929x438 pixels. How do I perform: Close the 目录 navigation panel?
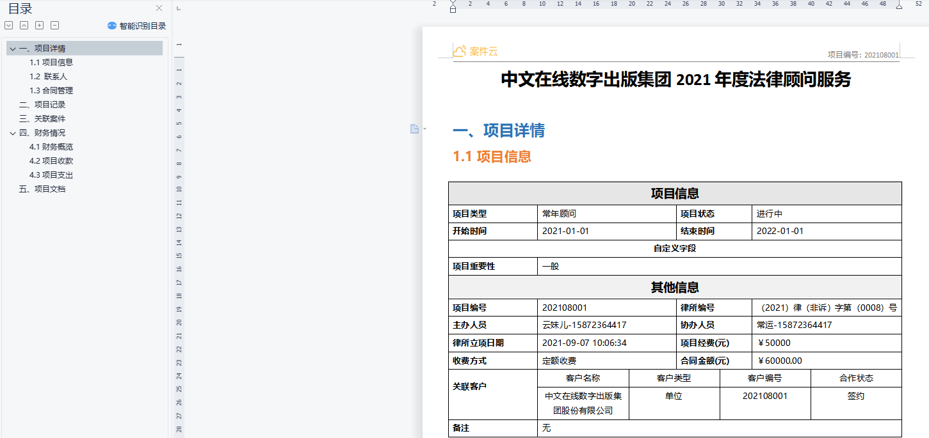click(x=159, y=8)
